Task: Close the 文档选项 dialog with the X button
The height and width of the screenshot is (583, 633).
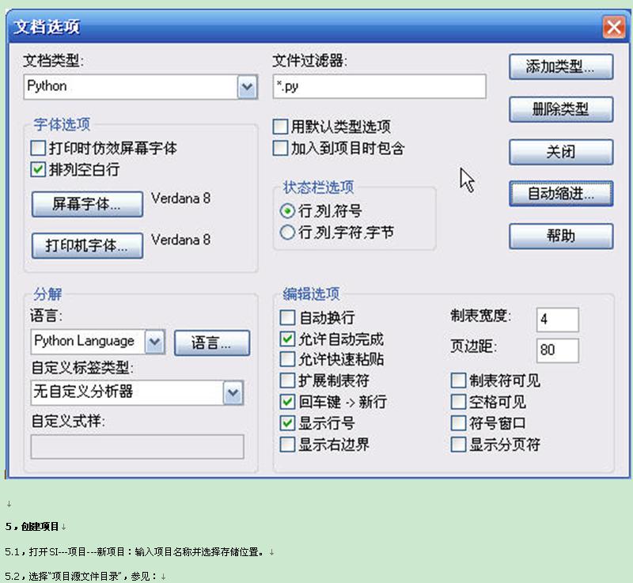Action: pyautogui.click(x=614, y=27)
